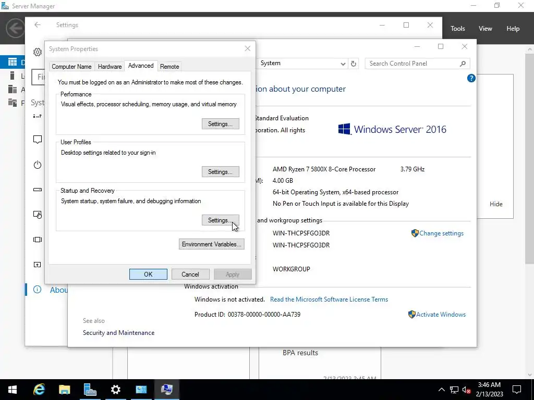Open Display settings icon in sidebar
Image resolution: width=534 pixels, height=400 pixels.
point(38,116)
